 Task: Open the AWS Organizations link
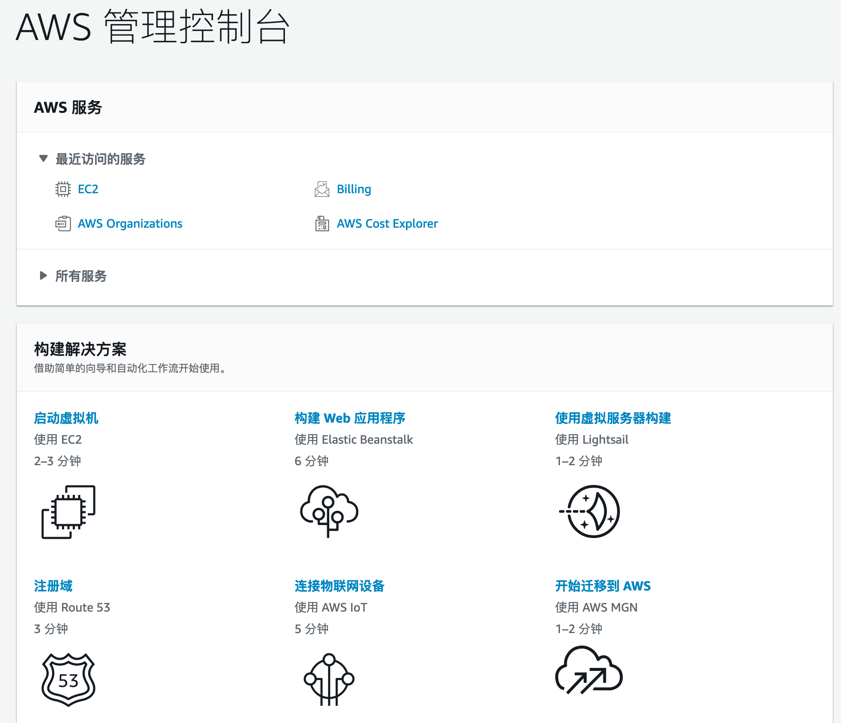pyautogui.click(x=130, y=224)
